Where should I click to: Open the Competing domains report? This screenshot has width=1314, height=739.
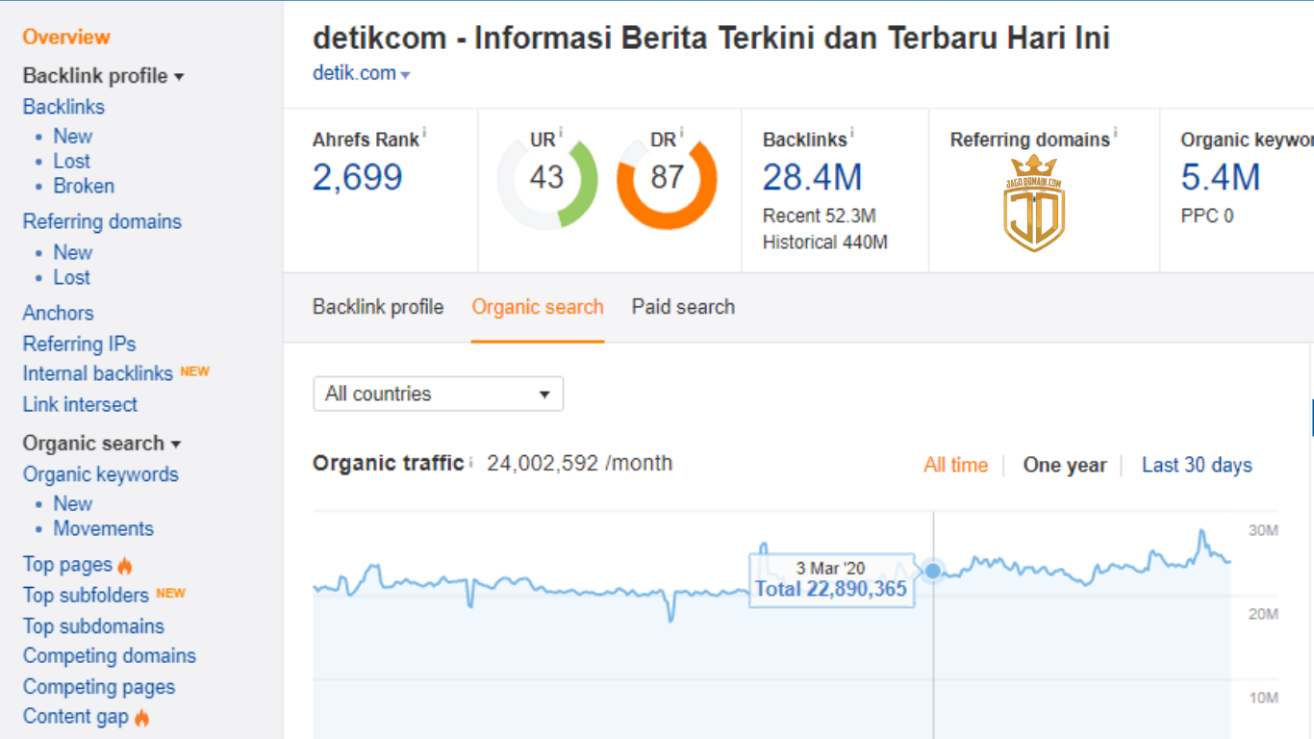109,655
